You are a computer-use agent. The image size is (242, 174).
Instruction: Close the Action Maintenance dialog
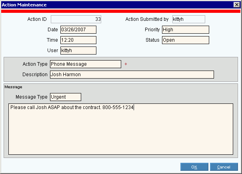coord(236,4)
